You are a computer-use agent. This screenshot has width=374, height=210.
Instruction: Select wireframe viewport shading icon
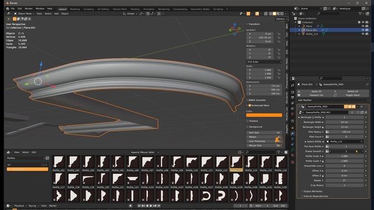pyautogui.click(x=271, y=14)
